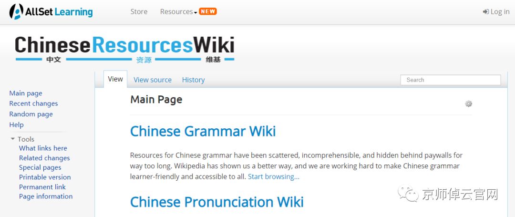515x217 pixels.
Task: Open the History tab
Action: coord(193,80)
